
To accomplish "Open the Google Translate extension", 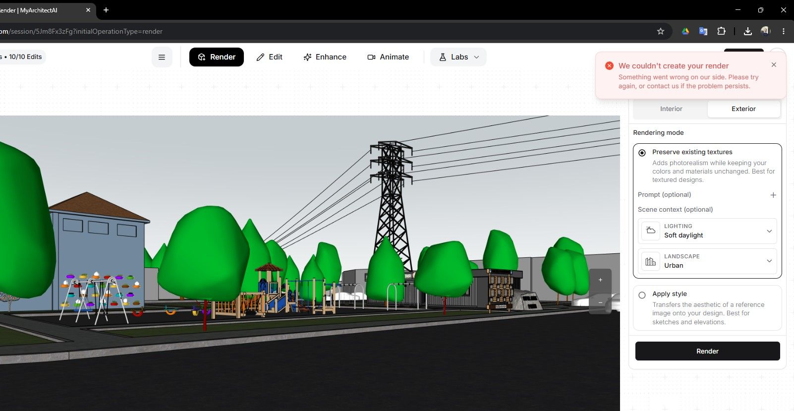I will (x=703, y=31).
